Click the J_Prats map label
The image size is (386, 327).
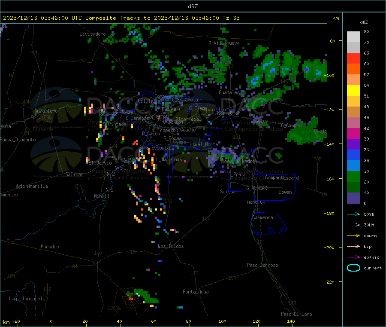(237, 174)
